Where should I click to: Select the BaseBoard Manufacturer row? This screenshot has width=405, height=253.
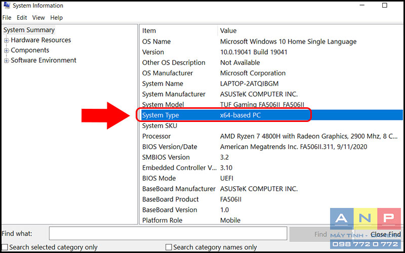(271, 189)
